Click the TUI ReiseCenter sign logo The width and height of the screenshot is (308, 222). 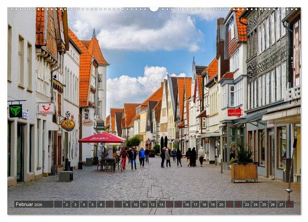pos(46,108)
